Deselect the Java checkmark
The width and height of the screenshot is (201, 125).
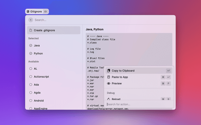coord(30,45)
